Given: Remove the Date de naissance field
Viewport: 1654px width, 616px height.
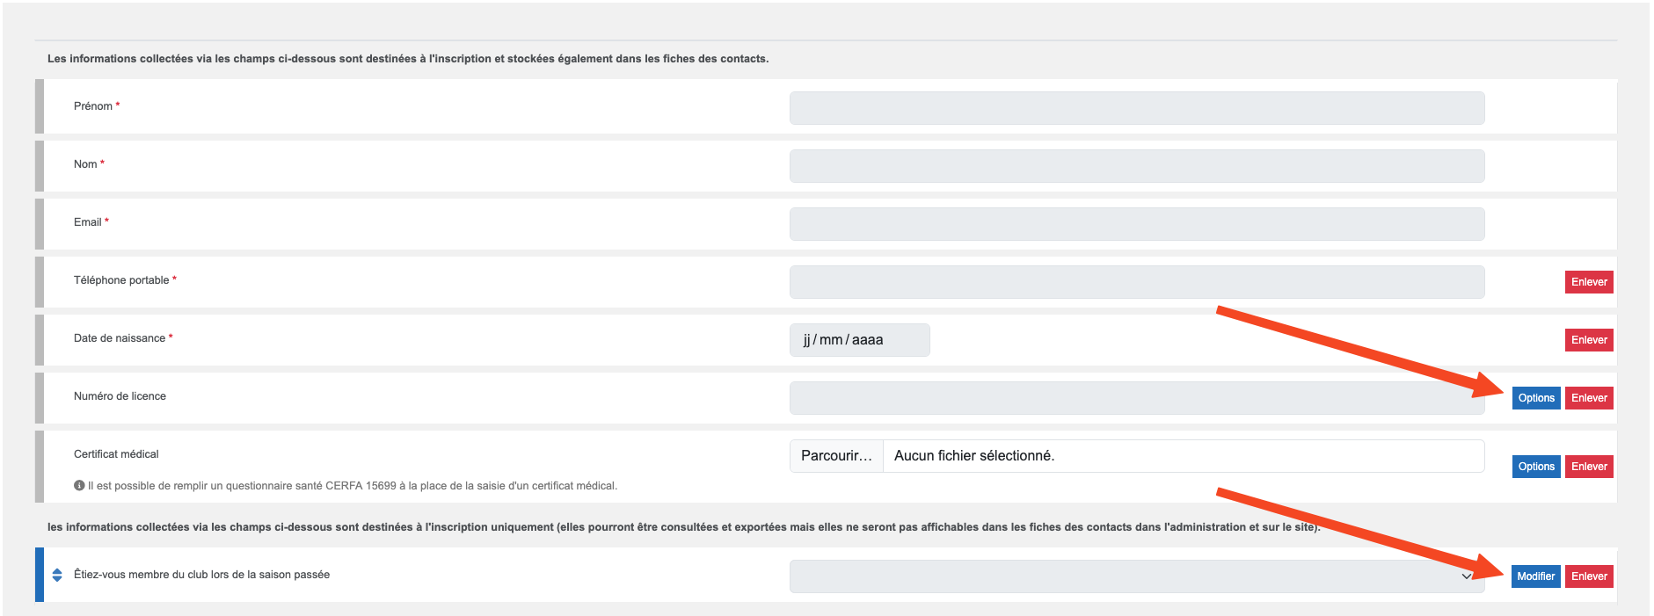Looking at the screenshot, I should point(1589,340).
